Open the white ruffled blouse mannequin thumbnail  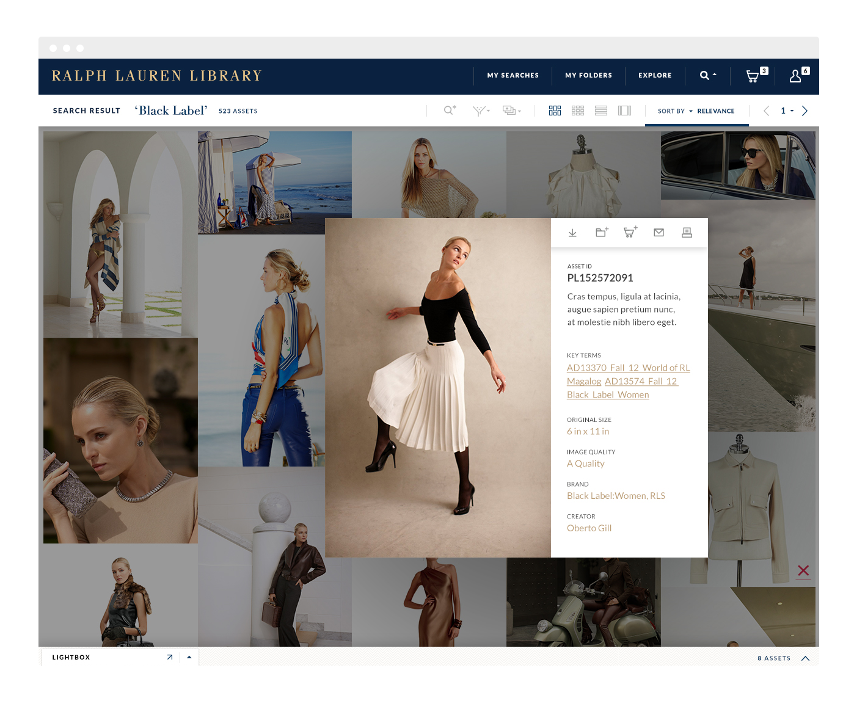[x=583, y=175]
